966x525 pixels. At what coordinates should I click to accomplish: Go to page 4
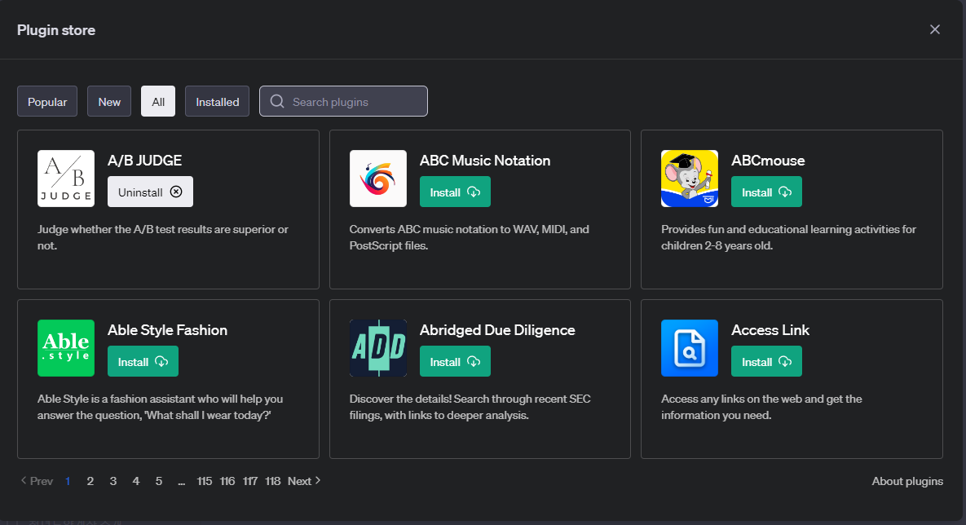pos(136,481)
